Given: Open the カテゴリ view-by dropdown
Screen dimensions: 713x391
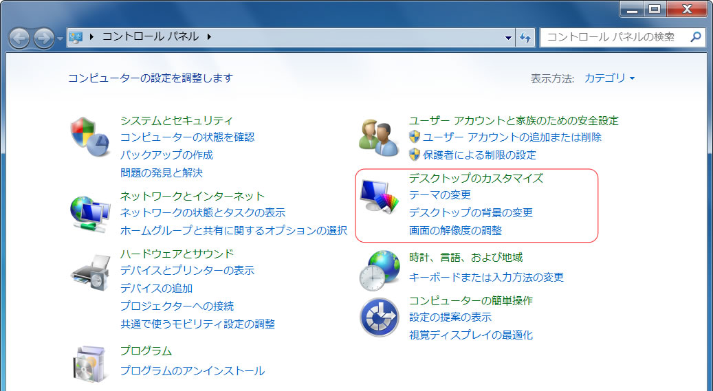Looking at the screenshot, I should coord(609,78).
